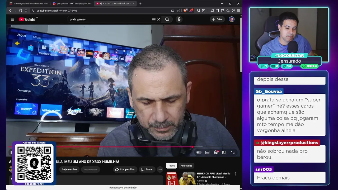Click the @LOCOBALTAR name label

tap(289, 56)
